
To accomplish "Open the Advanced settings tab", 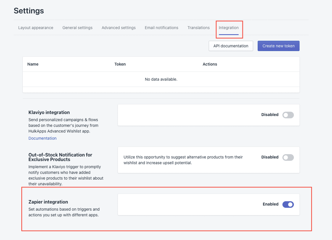I will pyautogui.click(x=119, y=28).
